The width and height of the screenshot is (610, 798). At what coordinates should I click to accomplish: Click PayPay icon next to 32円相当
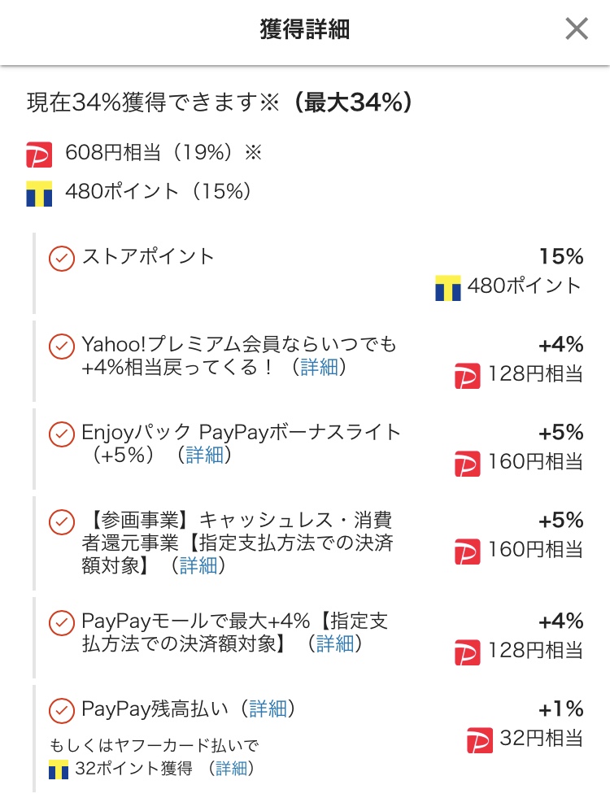point(480,740)
